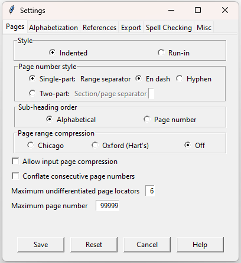Screen dimensions: 241x263
Task: Click the feather app icon in title bar
Action: (x=12, y=10)
